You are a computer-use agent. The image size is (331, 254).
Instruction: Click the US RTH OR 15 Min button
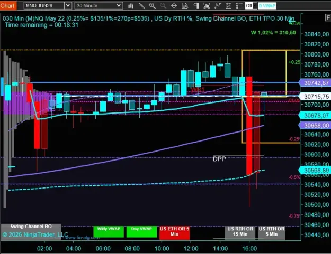click(x=240, y=232)
